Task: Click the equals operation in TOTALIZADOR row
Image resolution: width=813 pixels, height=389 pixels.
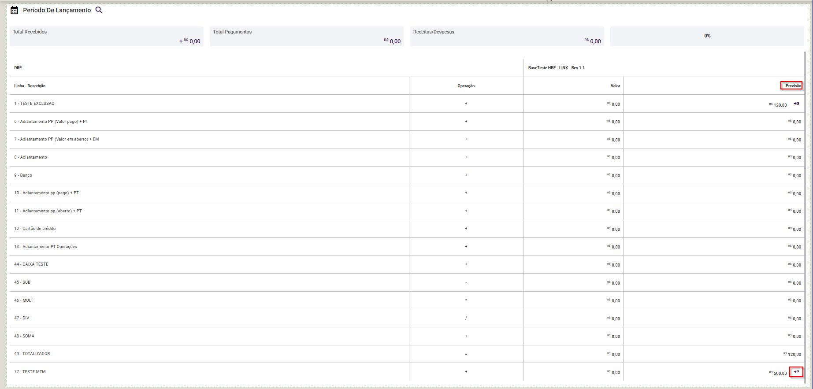Action: click(466, 354)
